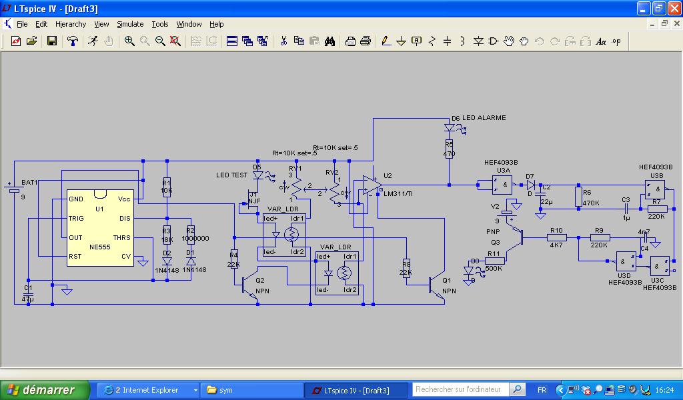Place an Inductor component
The image size is (683, 400).
(463, 41)
